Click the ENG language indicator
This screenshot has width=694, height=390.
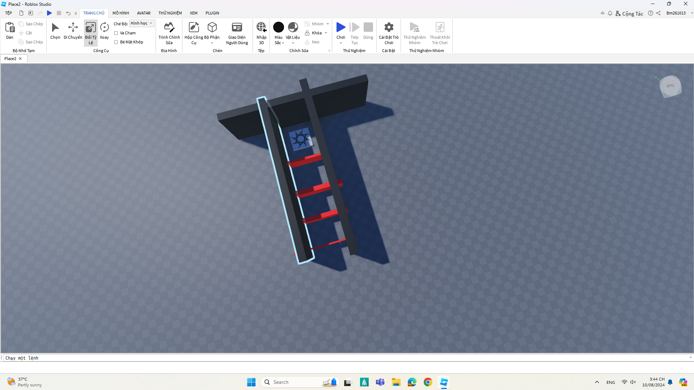point(611,382)
